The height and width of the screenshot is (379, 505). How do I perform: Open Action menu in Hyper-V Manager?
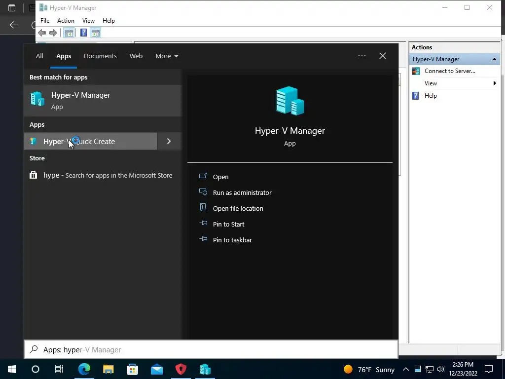(66, 21)
